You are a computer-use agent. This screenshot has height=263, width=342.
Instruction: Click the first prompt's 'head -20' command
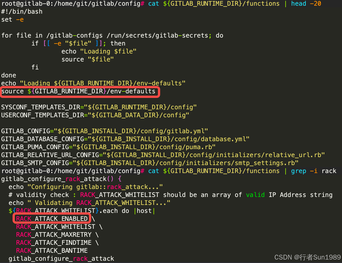(x=306, y=4)
